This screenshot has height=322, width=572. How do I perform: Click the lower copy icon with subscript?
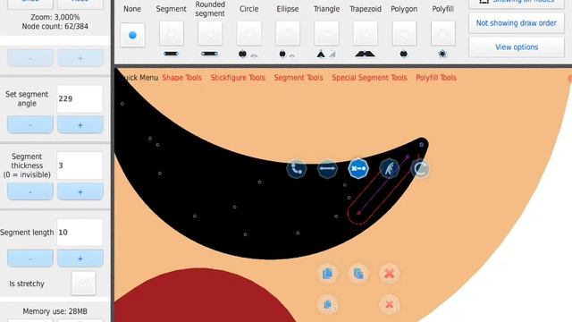(x=328, y=304)
